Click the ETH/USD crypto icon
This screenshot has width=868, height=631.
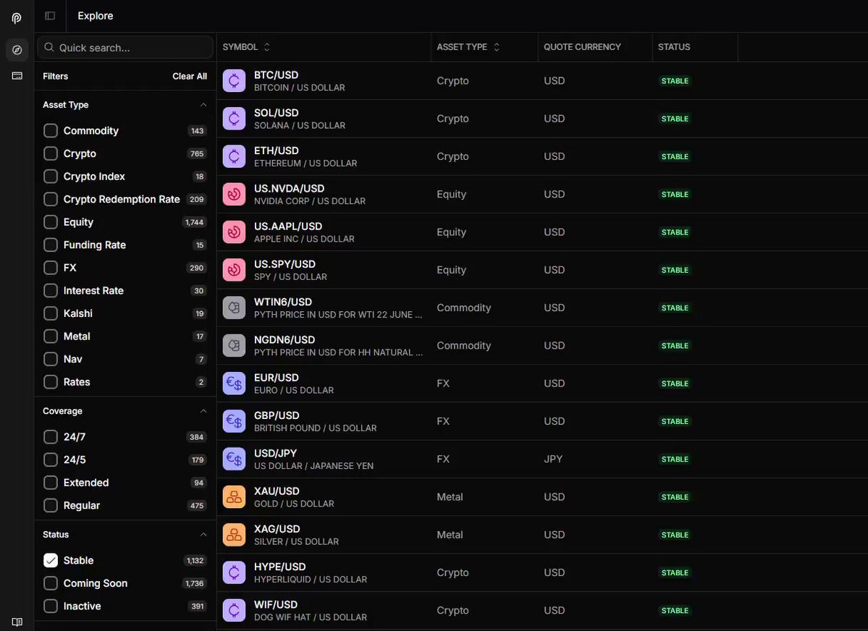[x=234, y=156]
